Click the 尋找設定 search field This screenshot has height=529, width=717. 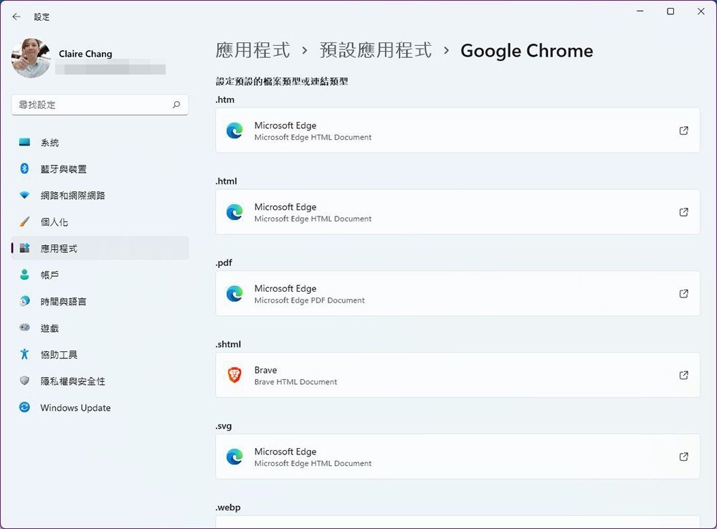point(100,105)
